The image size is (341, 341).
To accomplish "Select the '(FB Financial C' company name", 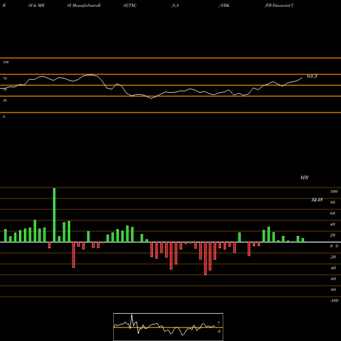I will pos(280,5).
